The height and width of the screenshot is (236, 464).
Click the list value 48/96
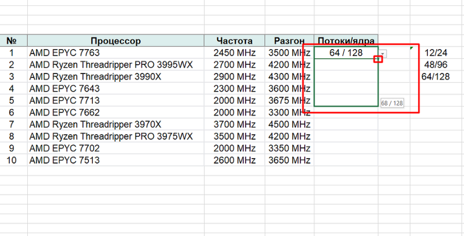coord(436,65)
